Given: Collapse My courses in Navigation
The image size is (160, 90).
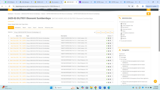Looking at the screenshot, I should [x=120, y=59].
